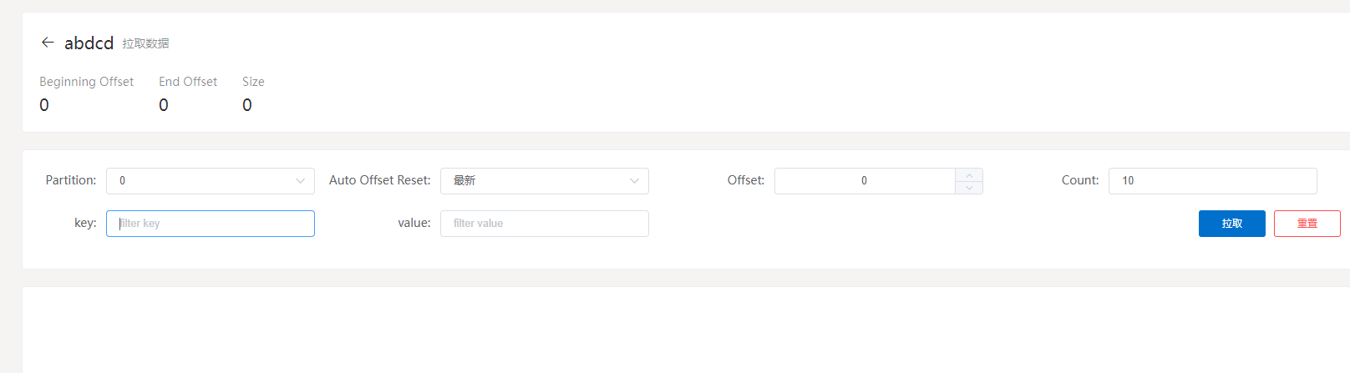Increase Offset with the up stepper arrow
Screen dimensions: 1350x373
click(969, 175)
